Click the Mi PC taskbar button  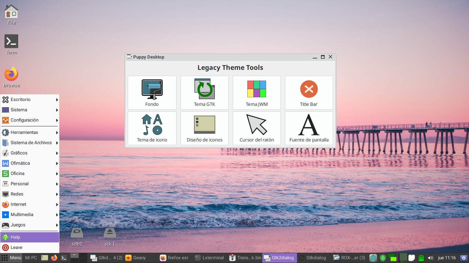[x=31, y=258]
